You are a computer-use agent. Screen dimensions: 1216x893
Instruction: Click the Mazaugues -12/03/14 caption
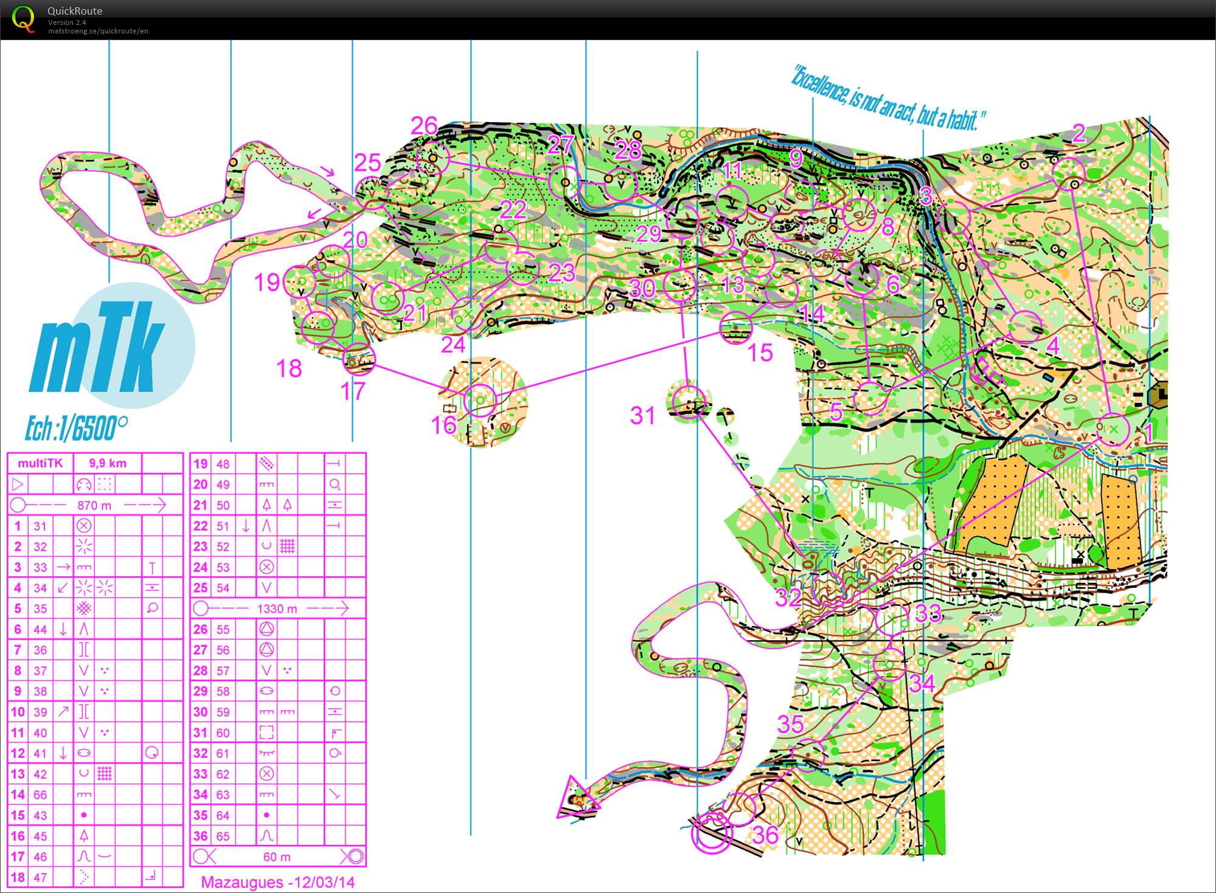(278, 882)
